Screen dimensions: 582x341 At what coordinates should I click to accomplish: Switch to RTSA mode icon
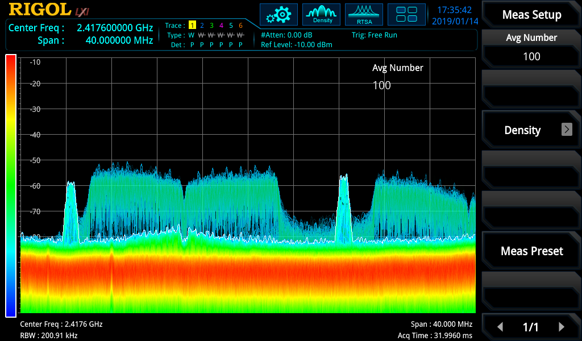(x=364, y=15)
